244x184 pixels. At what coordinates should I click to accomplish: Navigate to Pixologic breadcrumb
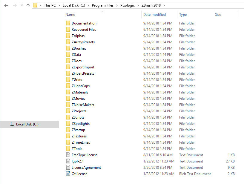pyautogui.click(x=128, y=5)
